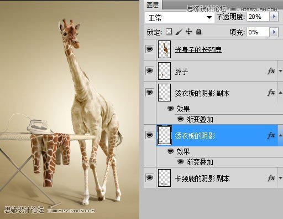This screenshot has height=219, width=283.
Task: Select the 烫衣板的阴影 layer thumbnail
Action: [x=164, y=135]
